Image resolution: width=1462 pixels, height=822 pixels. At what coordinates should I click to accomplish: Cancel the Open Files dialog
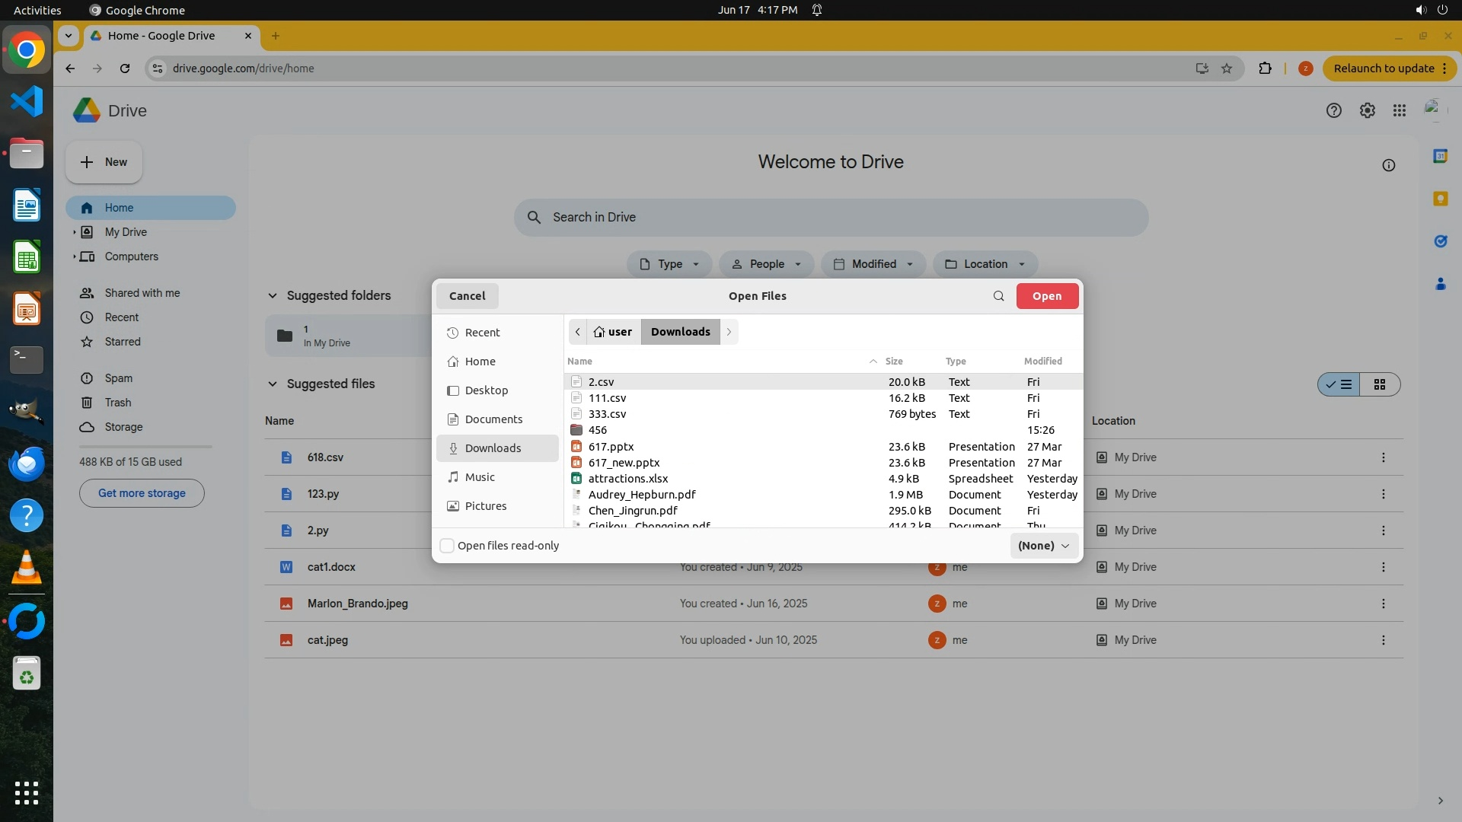click(467, 296)
